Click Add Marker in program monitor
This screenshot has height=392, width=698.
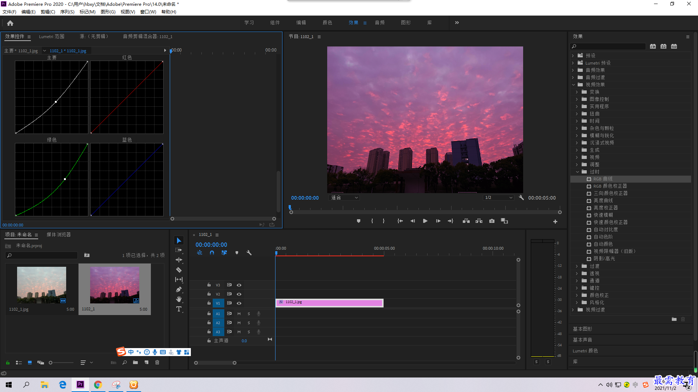pos(358,221)
